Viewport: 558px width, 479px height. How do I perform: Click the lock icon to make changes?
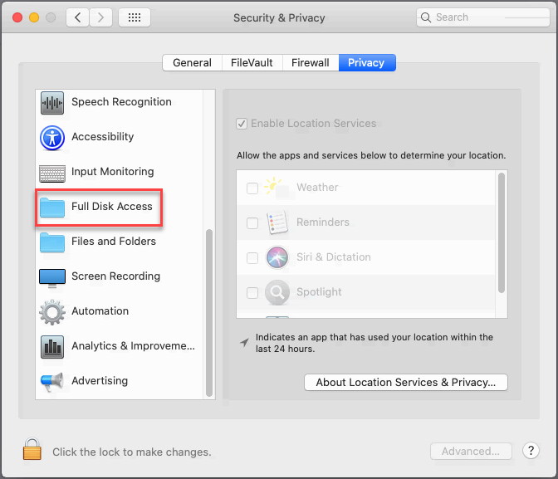point(32,450)
